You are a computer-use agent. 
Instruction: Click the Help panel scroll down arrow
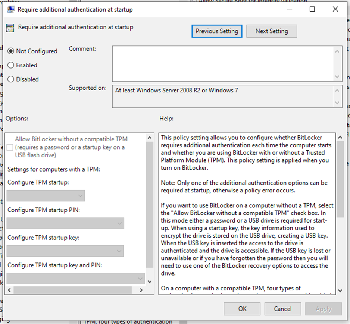[340, 290]
